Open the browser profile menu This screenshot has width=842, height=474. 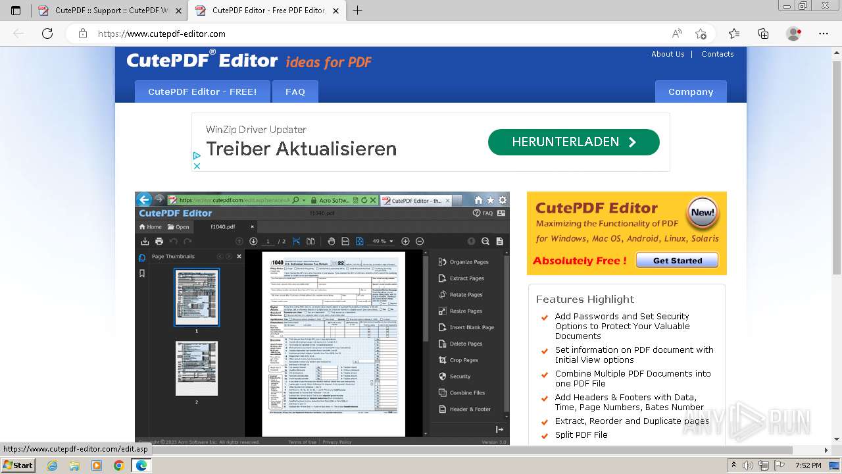point(794,34)
